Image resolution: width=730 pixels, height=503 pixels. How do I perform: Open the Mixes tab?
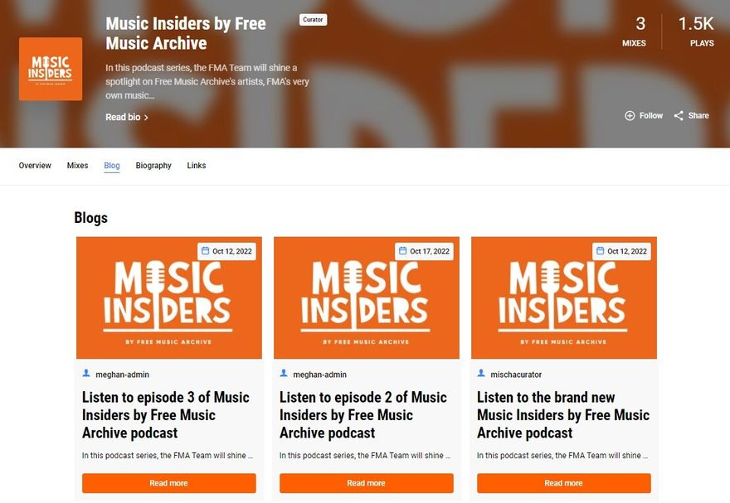(x=77, y=166)
